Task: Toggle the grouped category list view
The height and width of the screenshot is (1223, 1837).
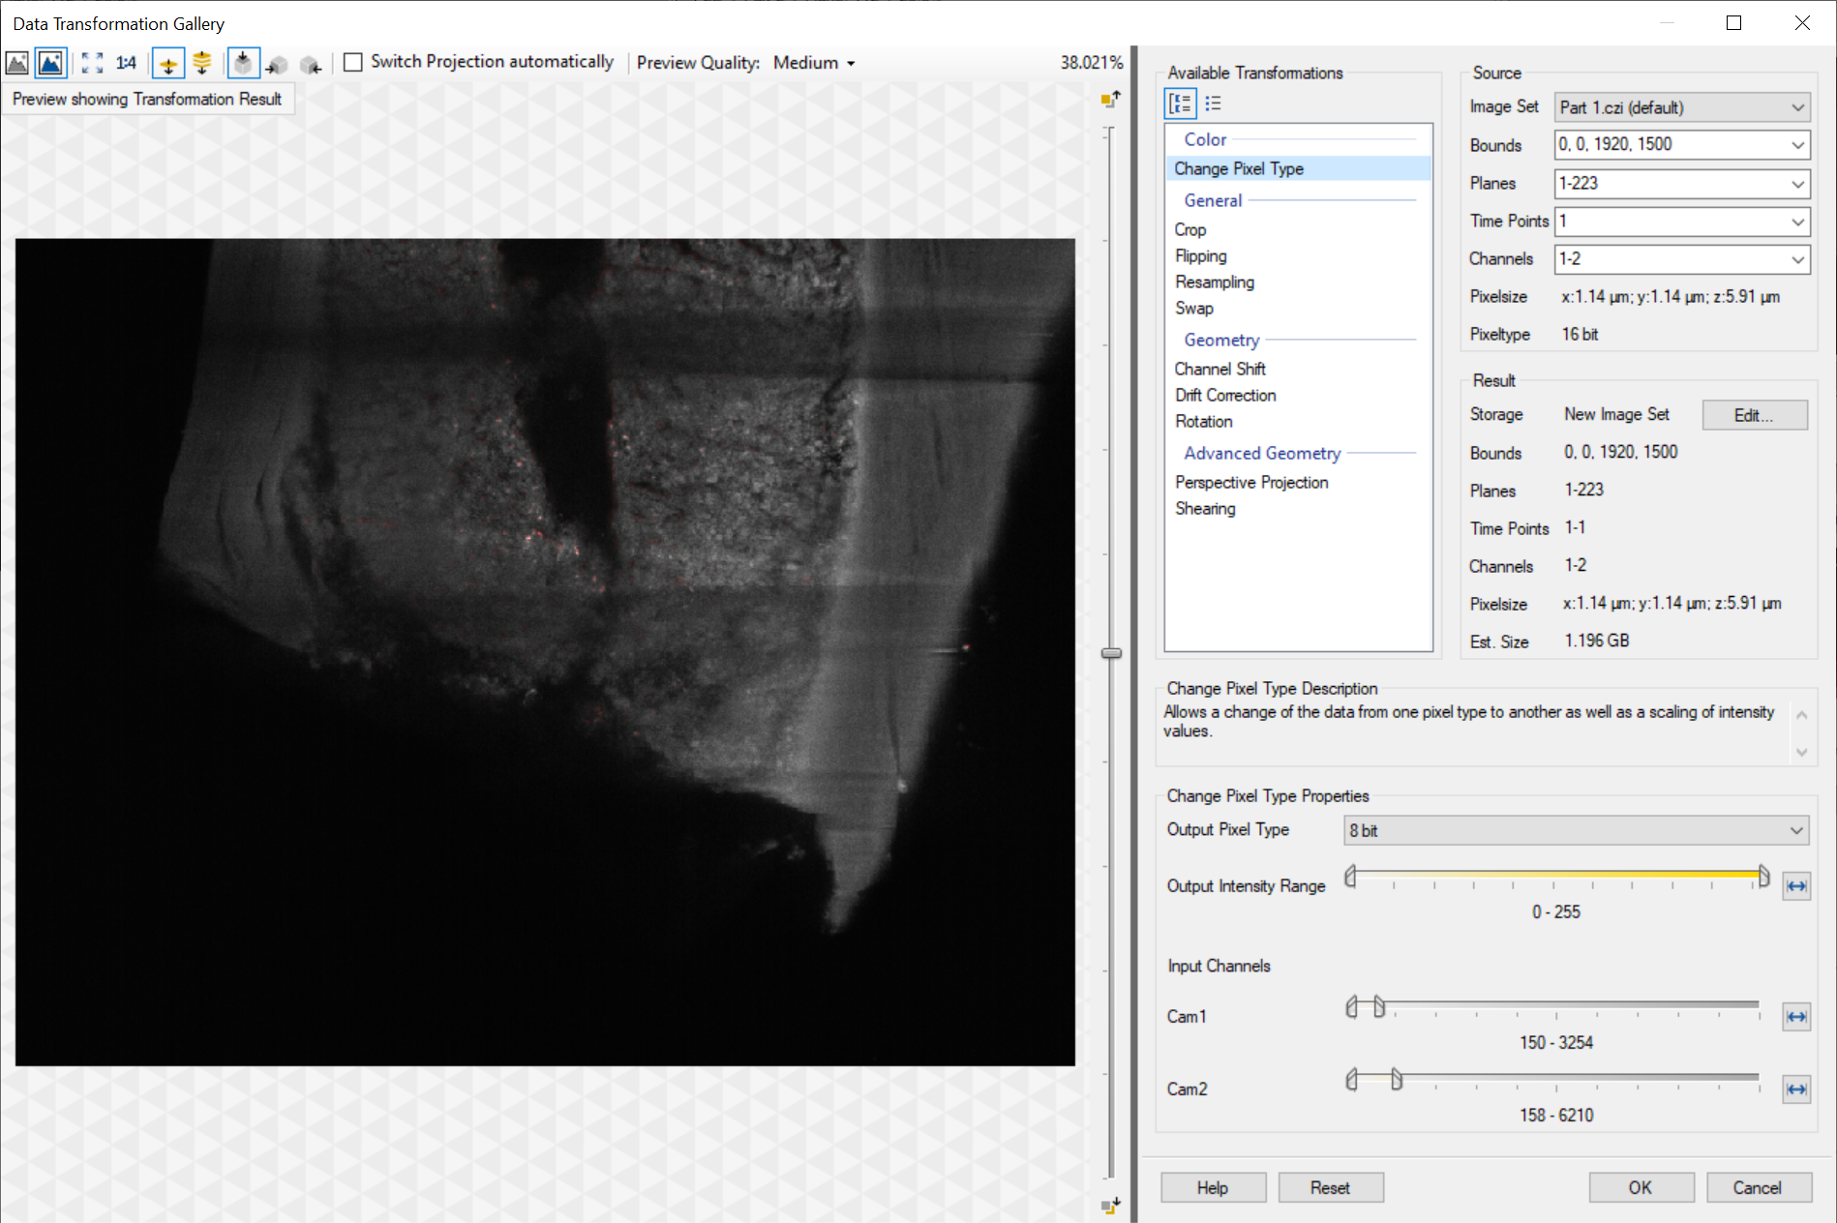Action: coord(1181,104)
